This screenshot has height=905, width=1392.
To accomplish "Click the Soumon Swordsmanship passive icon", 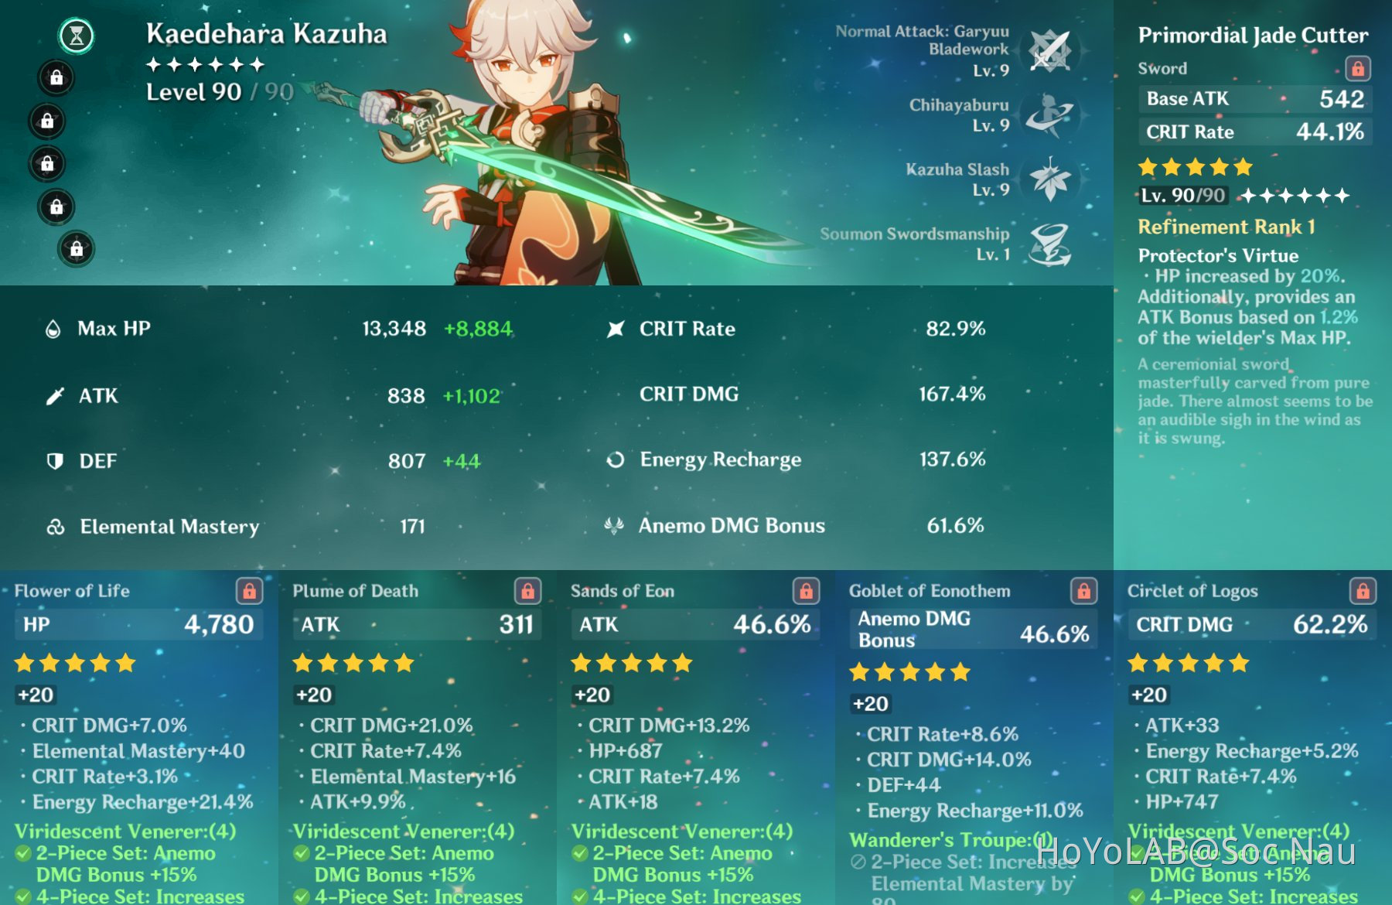I will [x=1049, y=244].
